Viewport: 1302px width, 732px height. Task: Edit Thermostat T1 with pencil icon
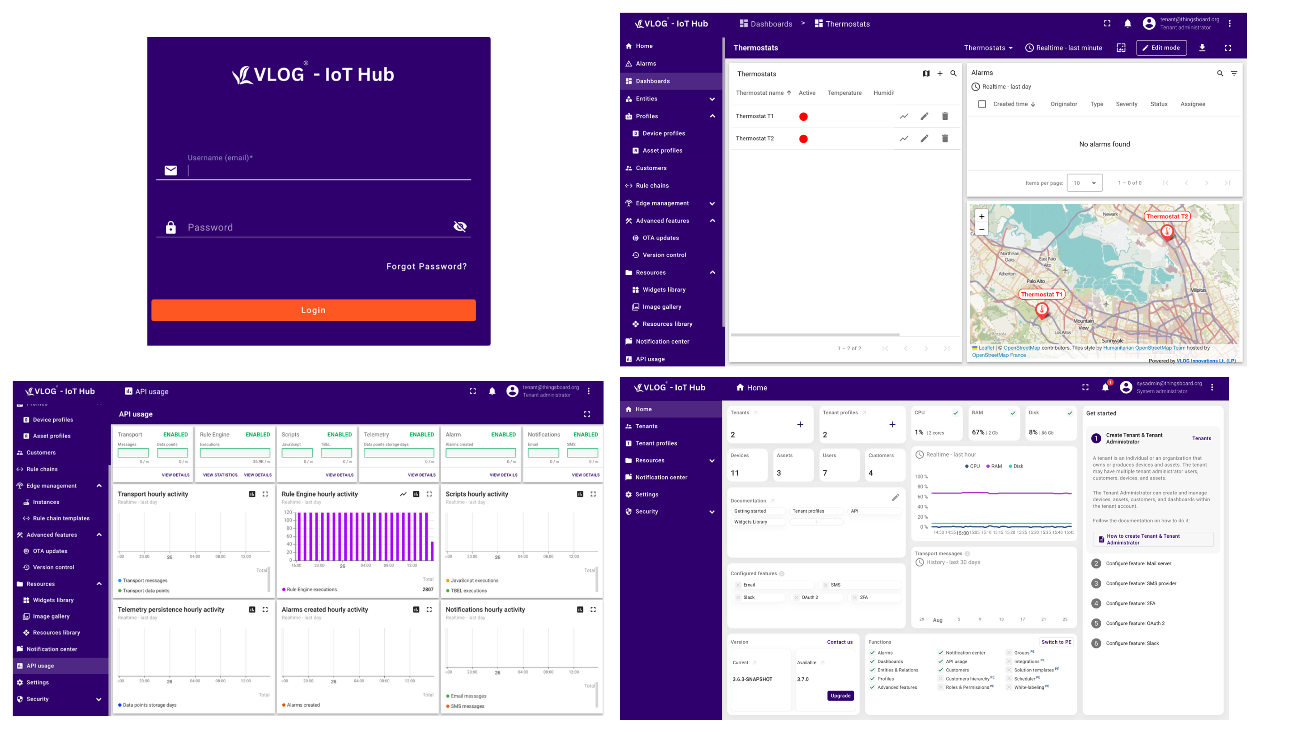coord(924,116)
